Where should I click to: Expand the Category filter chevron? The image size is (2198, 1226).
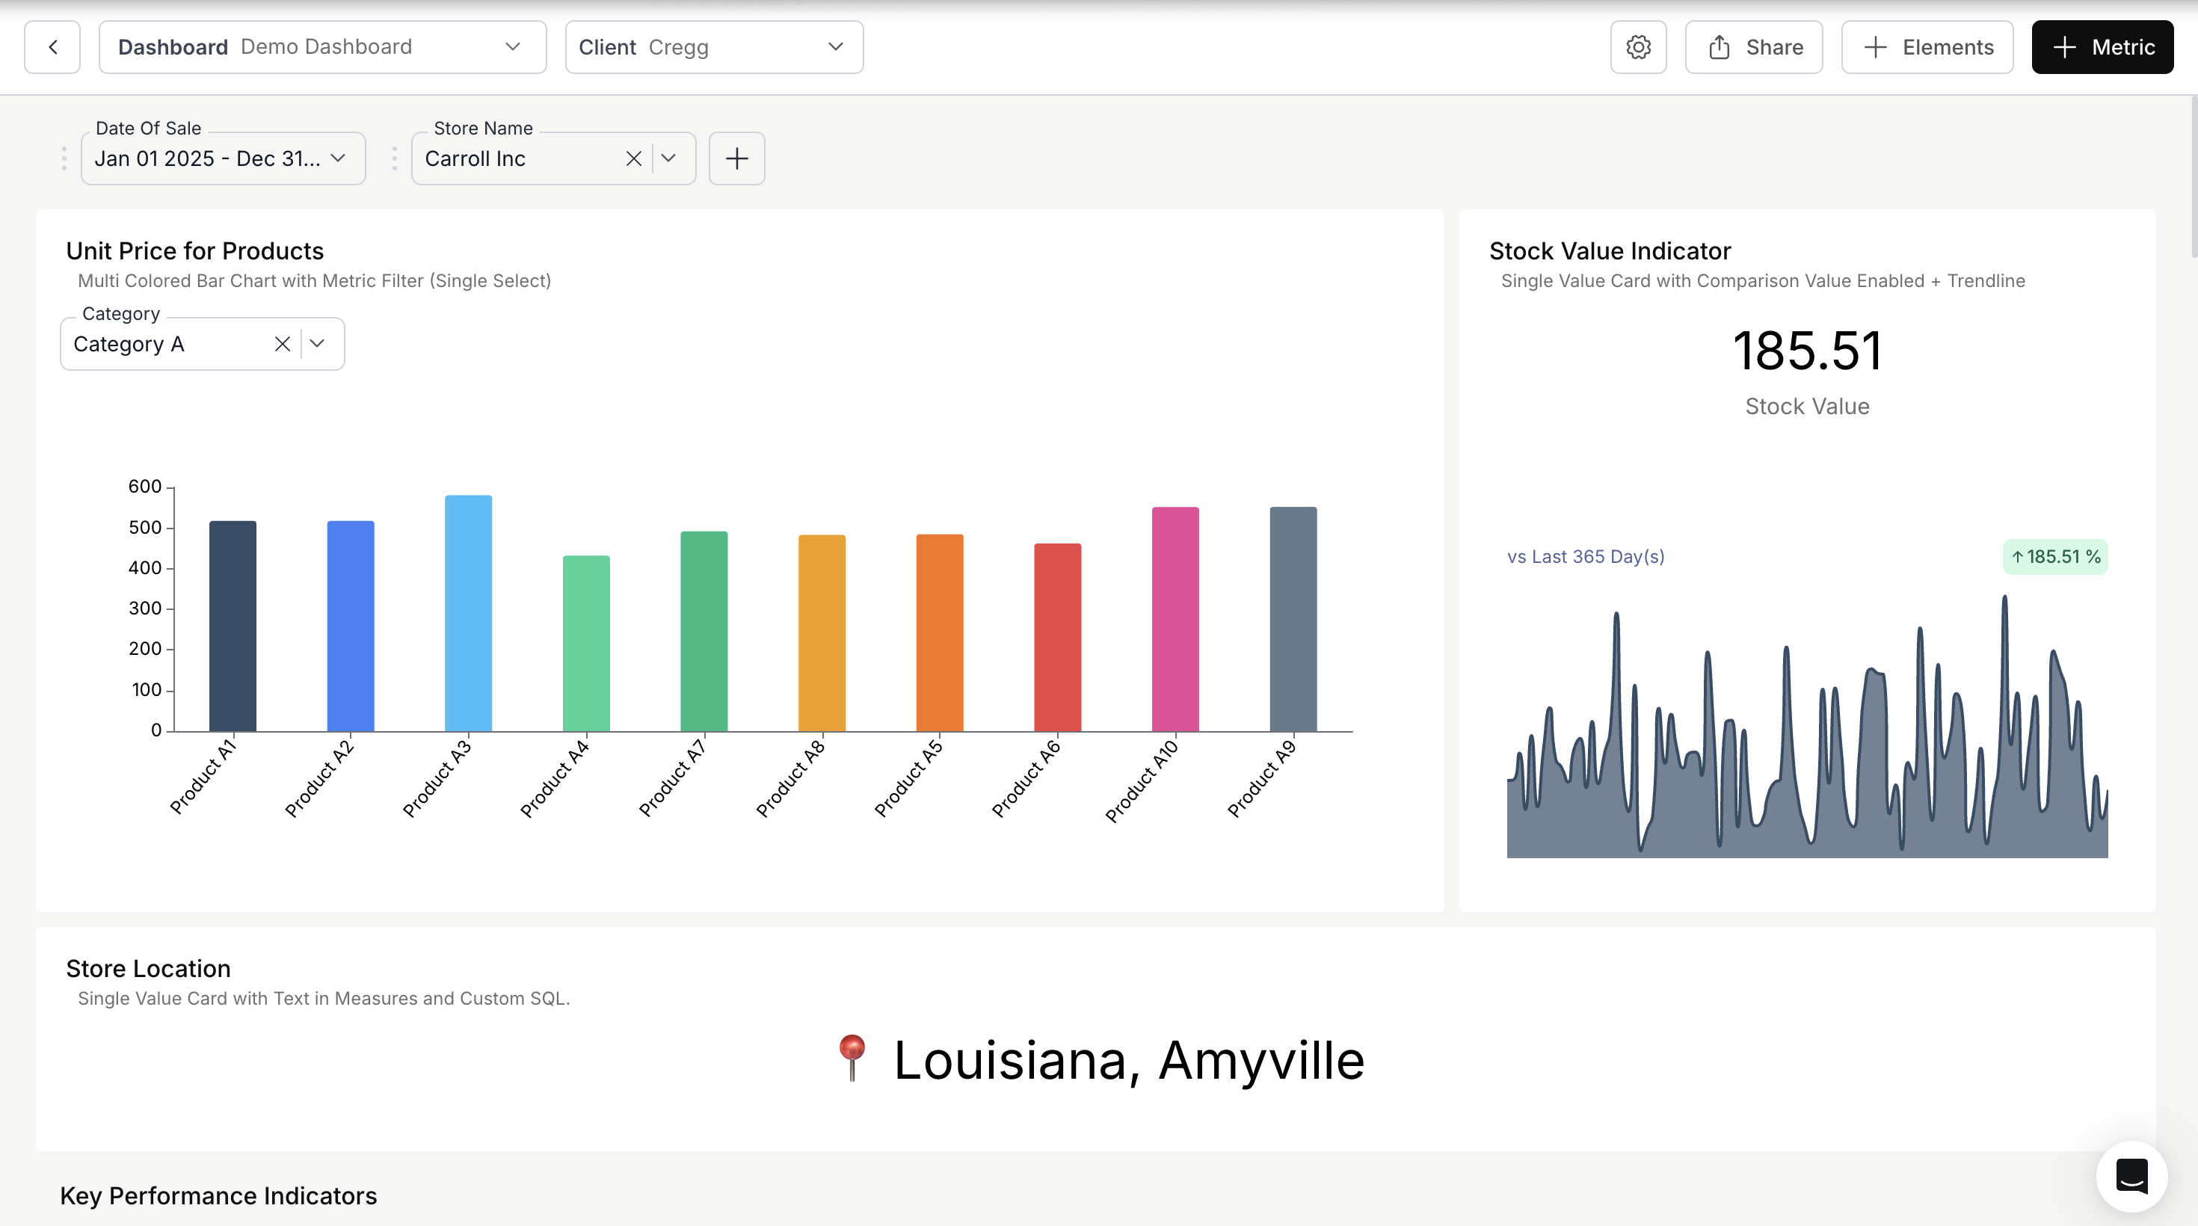[x=318, y=344]
